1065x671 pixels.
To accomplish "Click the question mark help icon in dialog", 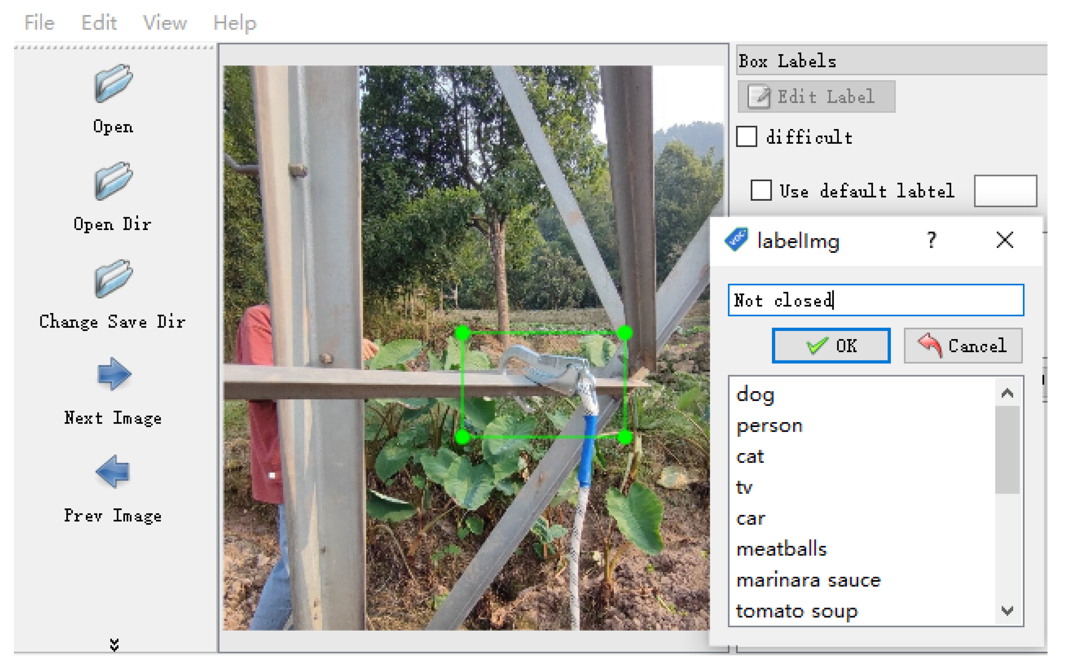I will coord(932,240).
